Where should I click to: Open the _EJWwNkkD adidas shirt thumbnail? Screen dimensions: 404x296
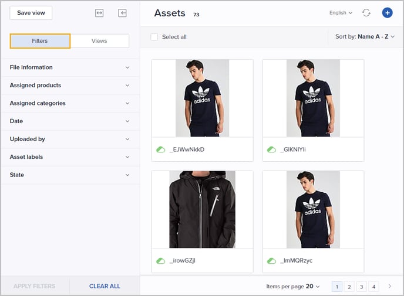click(202, 98)
